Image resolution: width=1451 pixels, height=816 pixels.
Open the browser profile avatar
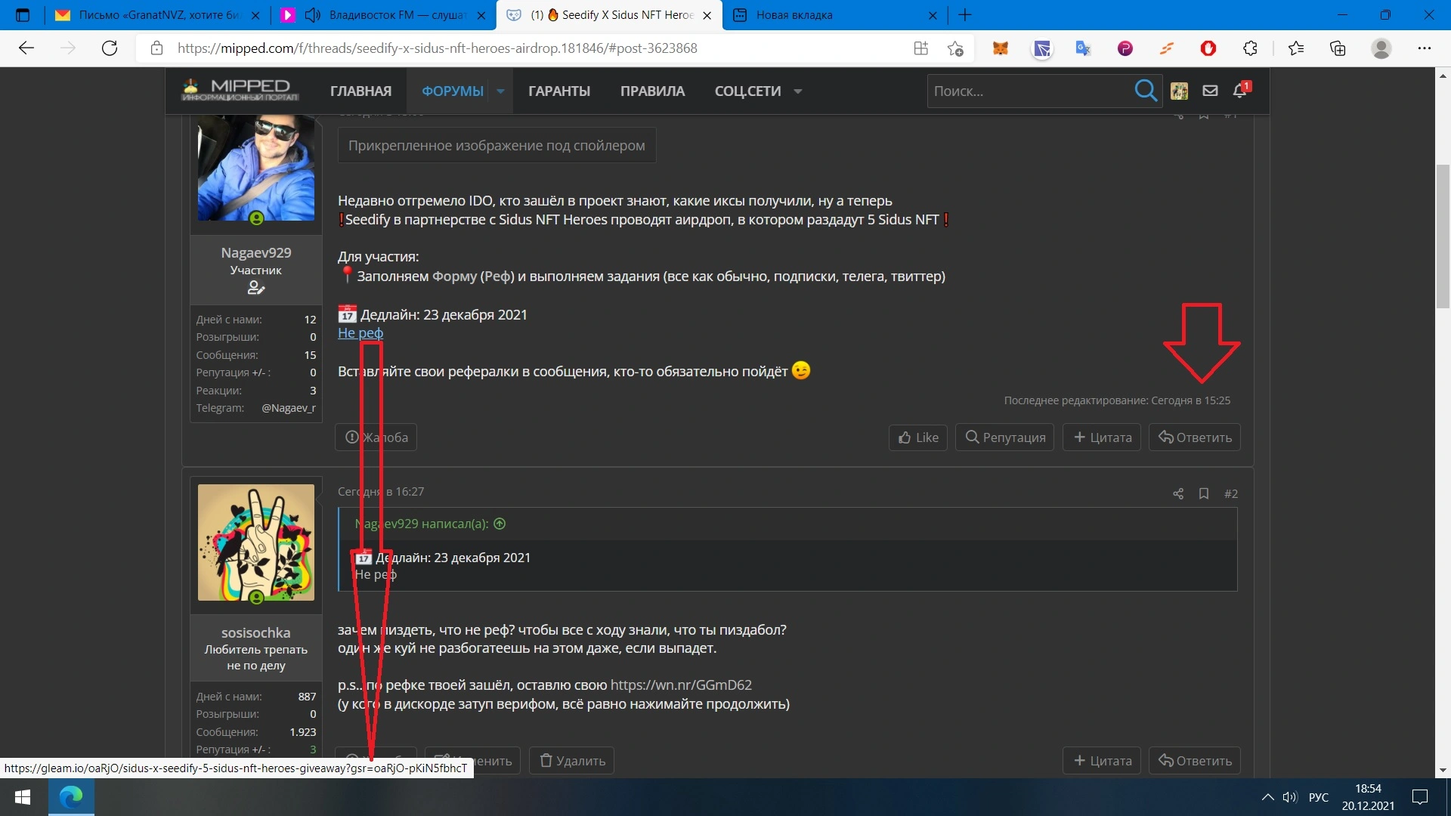[1381, 48]
